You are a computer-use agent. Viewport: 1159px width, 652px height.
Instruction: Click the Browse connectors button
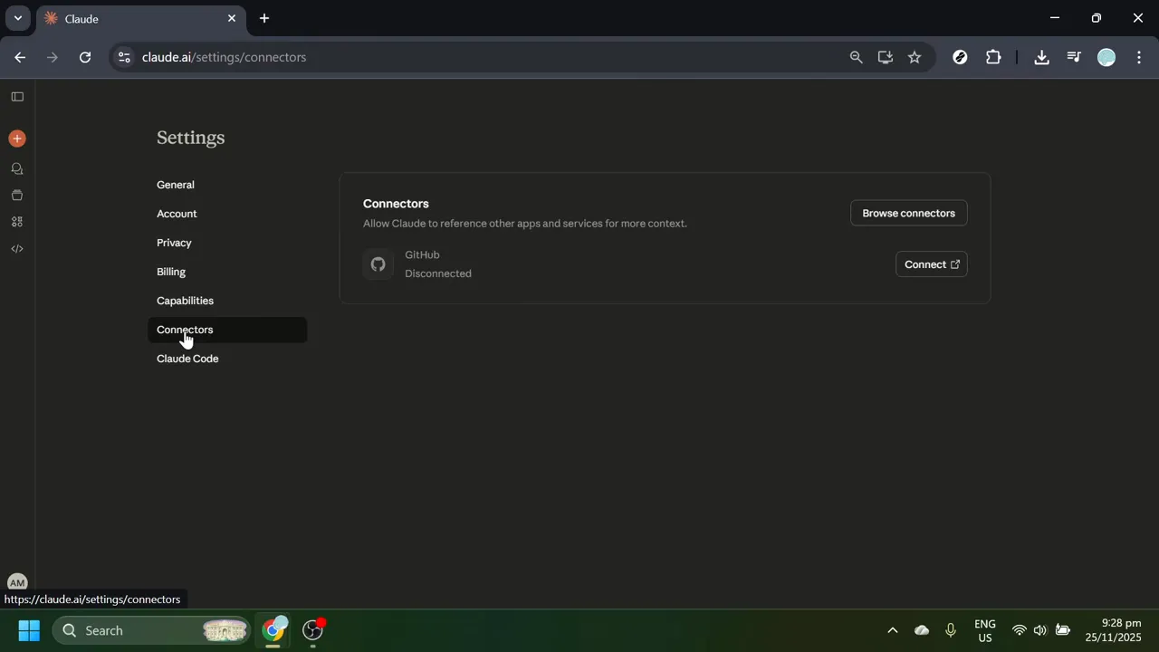click(x=908, y=213)
